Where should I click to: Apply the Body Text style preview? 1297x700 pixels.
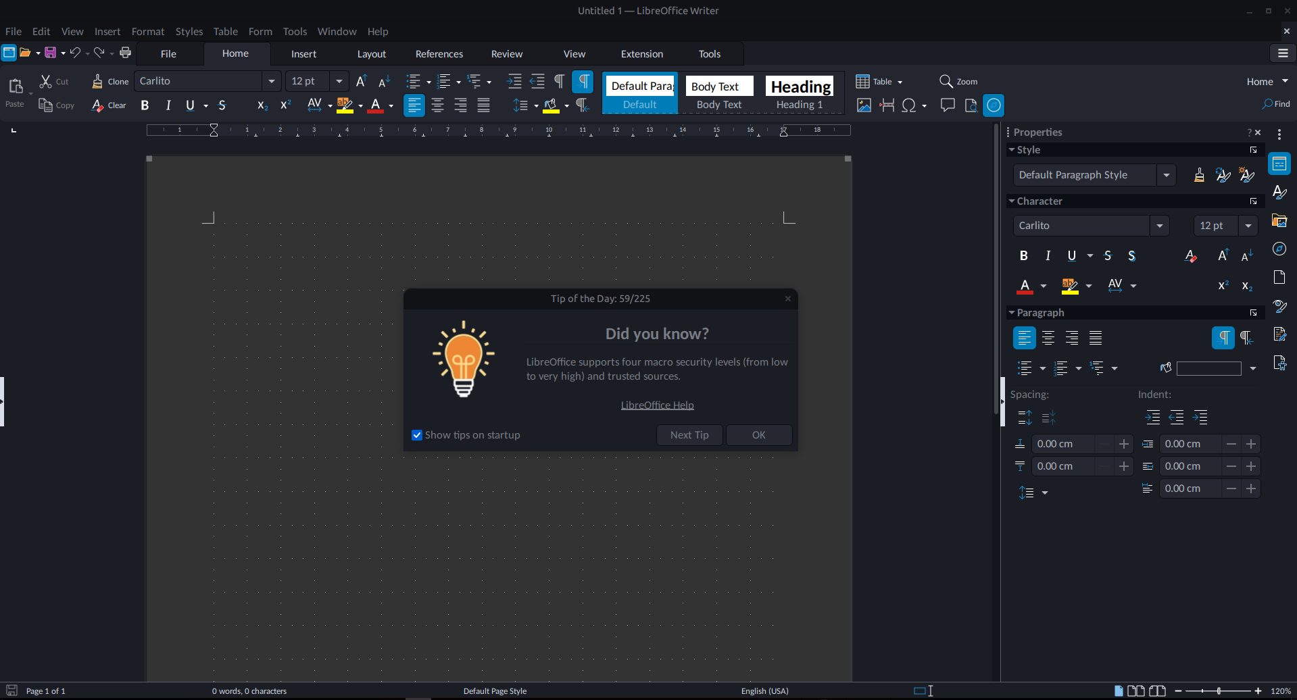719,93
